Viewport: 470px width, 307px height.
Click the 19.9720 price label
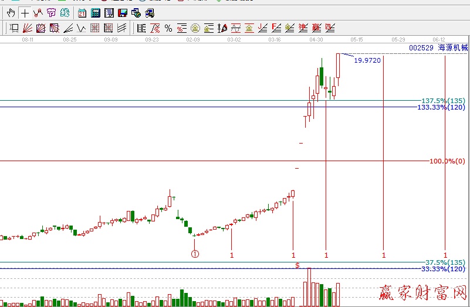coord(367,60)
